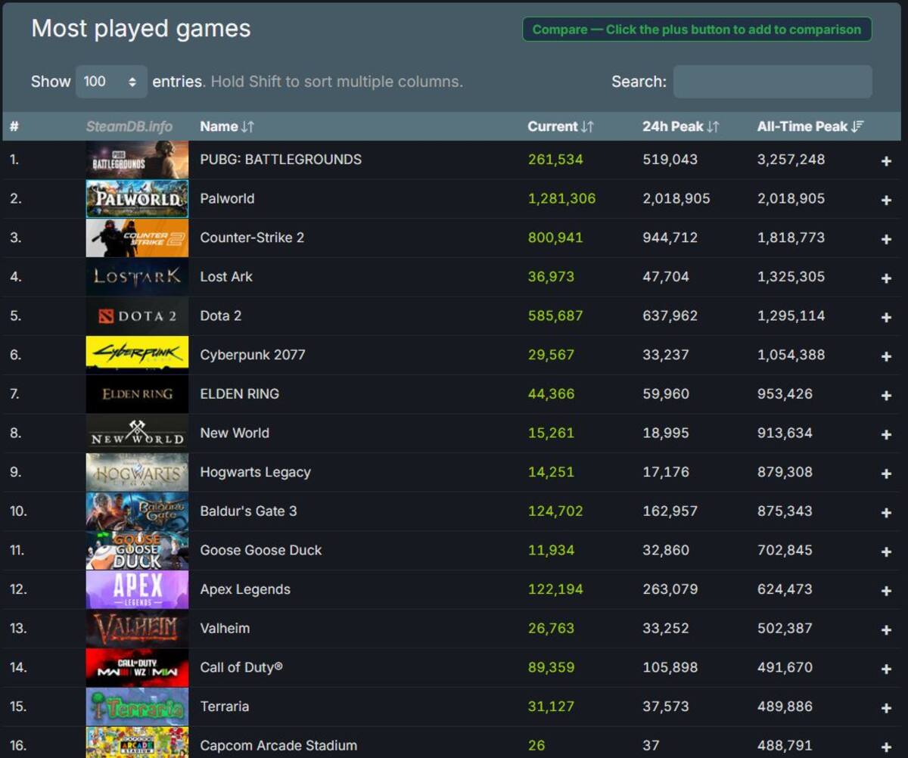The height and width of the screenshot is (758, 908).
Task: Open the Goose Goose Duck thumbnail
Action: [137, 550]
